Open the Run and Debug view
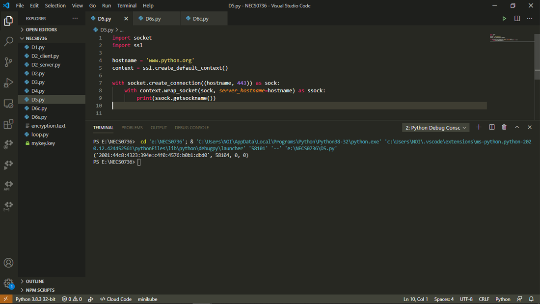The image size is (540, 304). (8, 83)
